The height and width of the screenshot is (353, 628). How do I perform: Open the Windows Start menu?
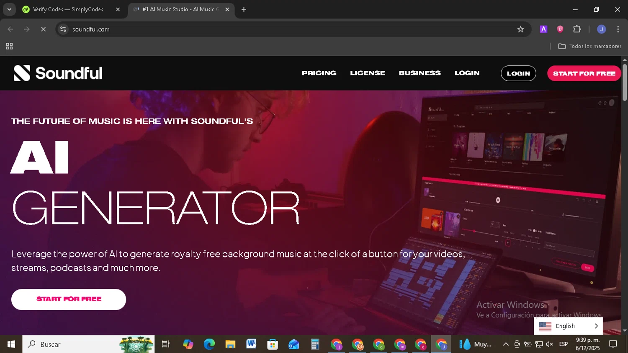click(x=11, y=344)
